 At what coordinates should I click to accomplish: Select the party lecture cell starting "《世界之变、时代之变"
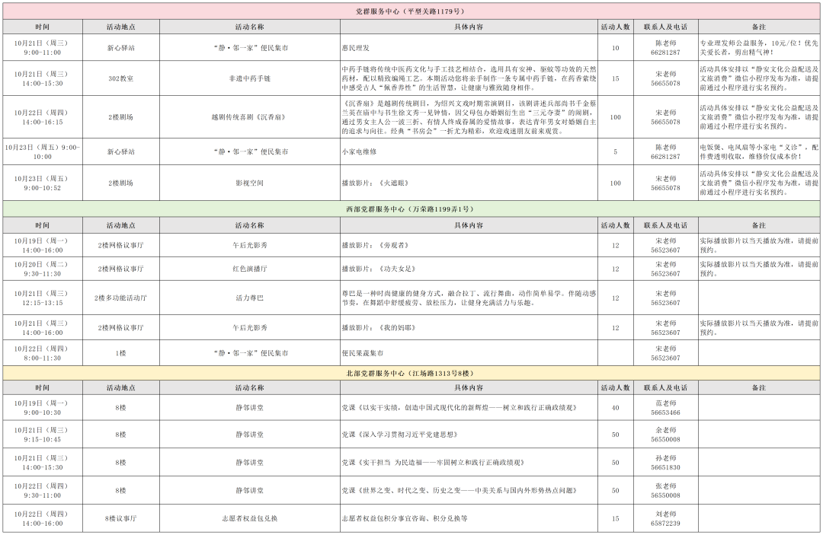point(469,490)
